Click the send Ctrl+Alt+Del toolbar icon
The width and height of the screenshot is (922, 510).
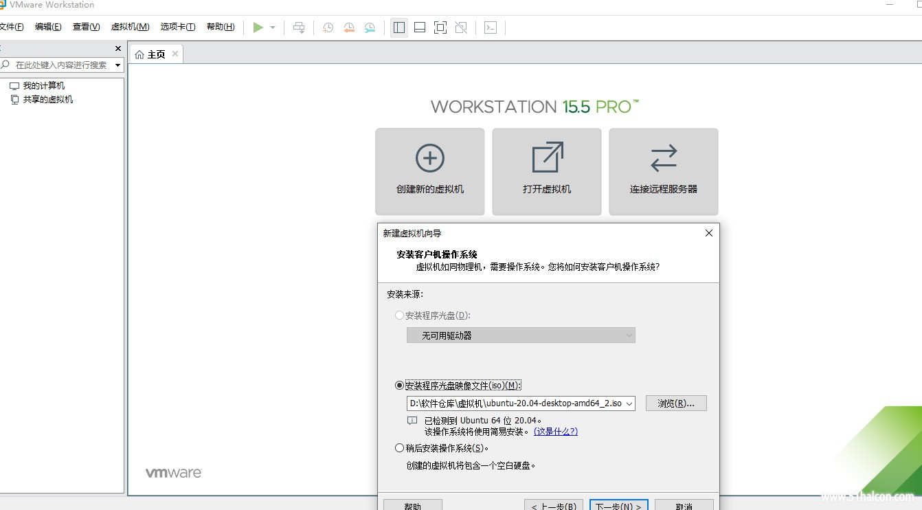click(299, 27)
